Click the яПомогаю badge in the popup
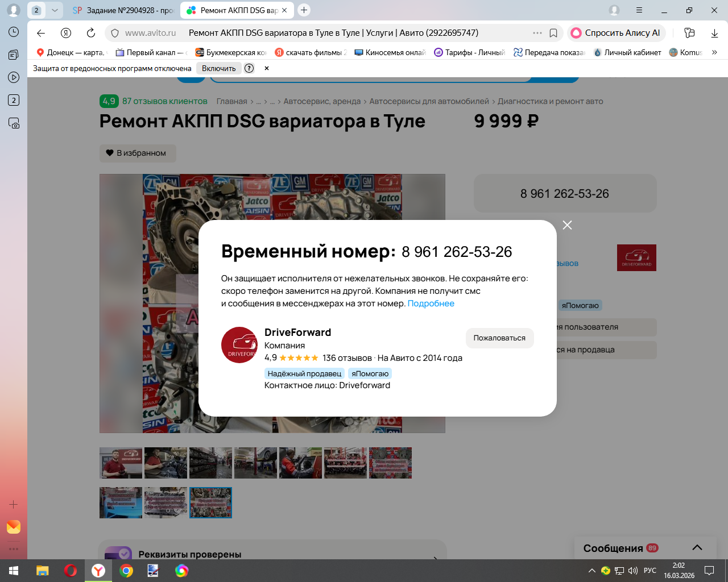 [x=370, y=373]
